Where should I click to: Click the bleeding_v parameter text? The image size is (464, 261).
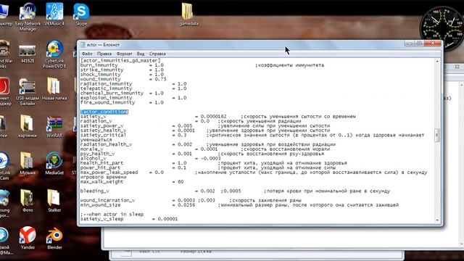tap(95, 191)
